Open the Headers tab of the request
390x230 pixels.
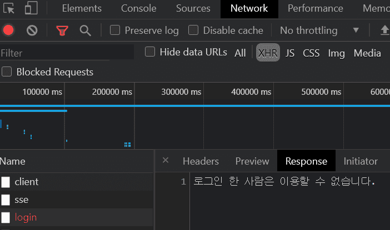click(x=201, y=161)
